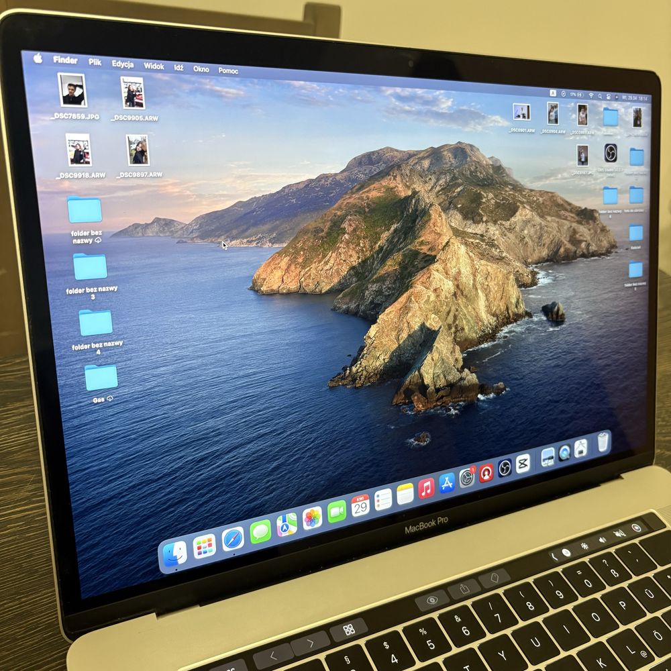Open Reminders in the Dock
The width and height of the screenshot is (671, 671).
[x=383, y=499]
